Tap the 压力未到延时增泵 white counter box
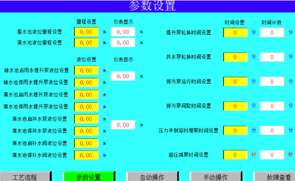This screenshot has width=295, height=181. click(x=272, y=131)
